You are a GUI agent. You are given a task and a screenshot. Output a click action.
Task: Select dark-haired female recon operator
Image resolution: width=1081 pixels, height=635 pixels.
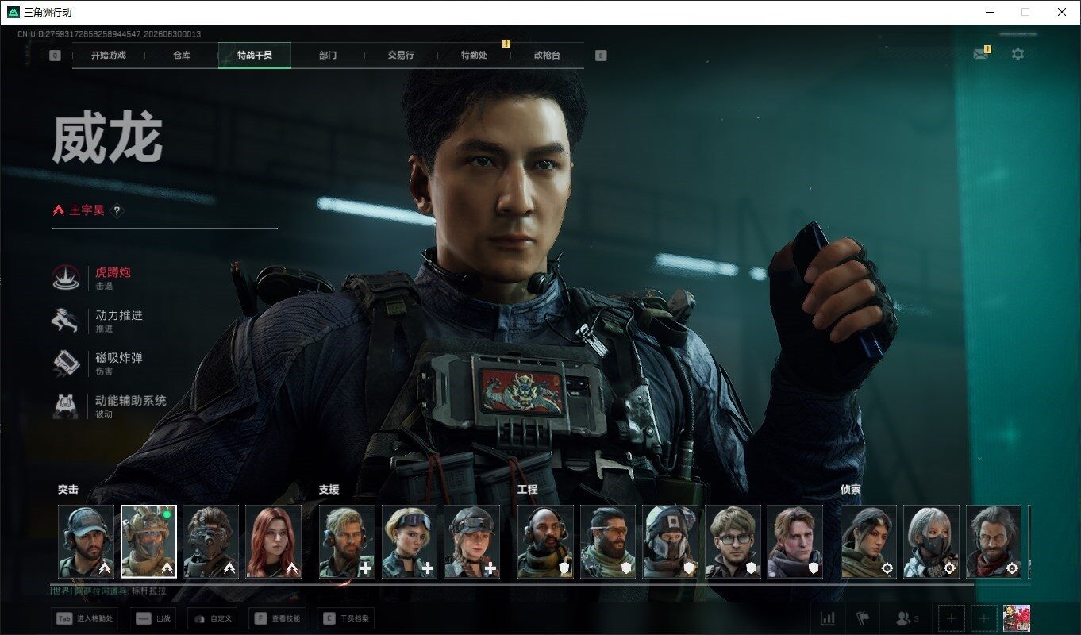[x=869, y=541]
